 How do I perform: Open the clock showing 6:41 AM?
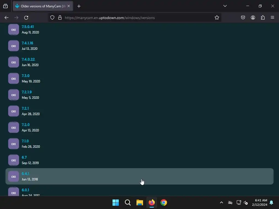[x=260, y=202]
